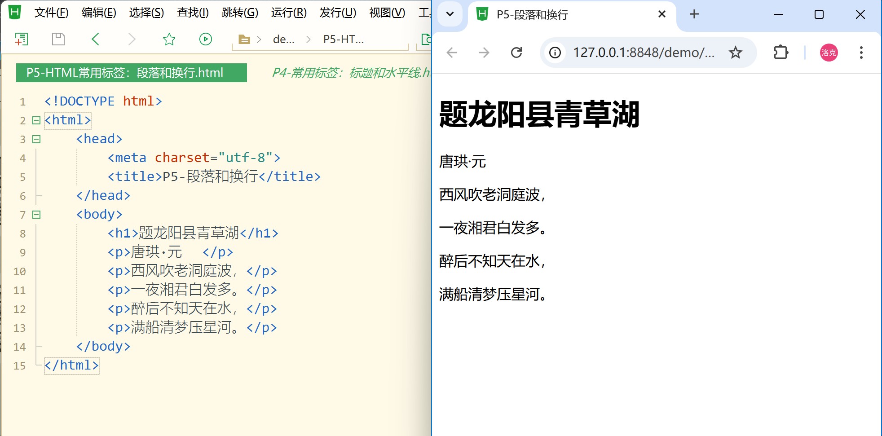Create a new file with toolbar icon
This screenshot has width=882, height=436.
(21, 40)
